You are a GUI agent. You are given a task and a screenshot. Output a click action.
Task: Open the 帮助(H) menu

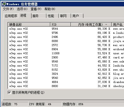click(50, 9)
